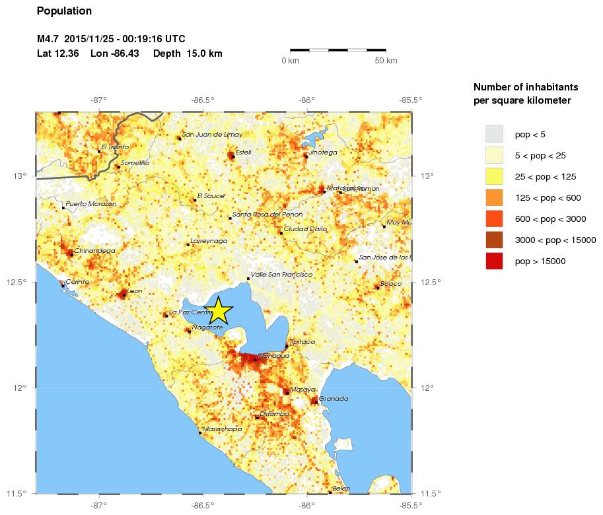Click the 600 < pop < 3000 swatch

tap(494, 219)
